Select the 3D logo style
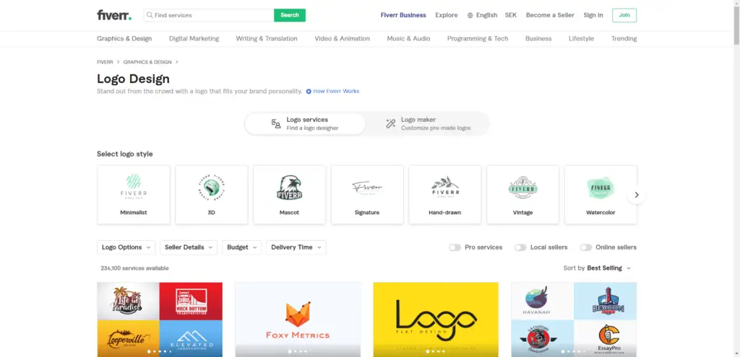The image size is (740, 357). (x=212, y=195)
